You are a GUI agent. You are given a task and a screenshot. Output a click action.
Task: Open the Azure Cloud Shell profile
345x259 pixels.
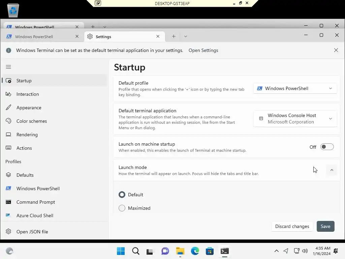54,215
